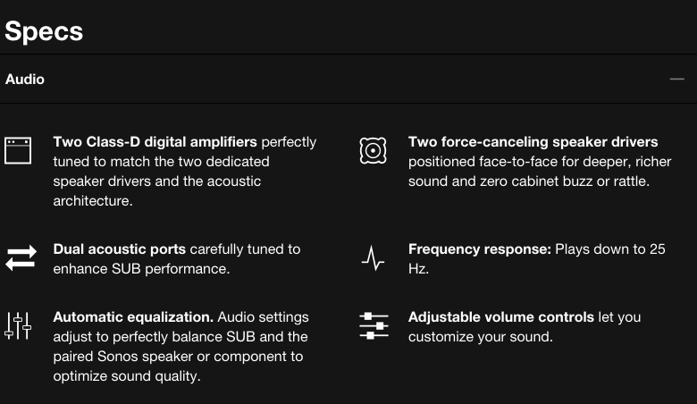This screenshot has width=697, height=404.
Task: Select the Two force-canceling speaker drivers text
Action: [x=533, y=142]
